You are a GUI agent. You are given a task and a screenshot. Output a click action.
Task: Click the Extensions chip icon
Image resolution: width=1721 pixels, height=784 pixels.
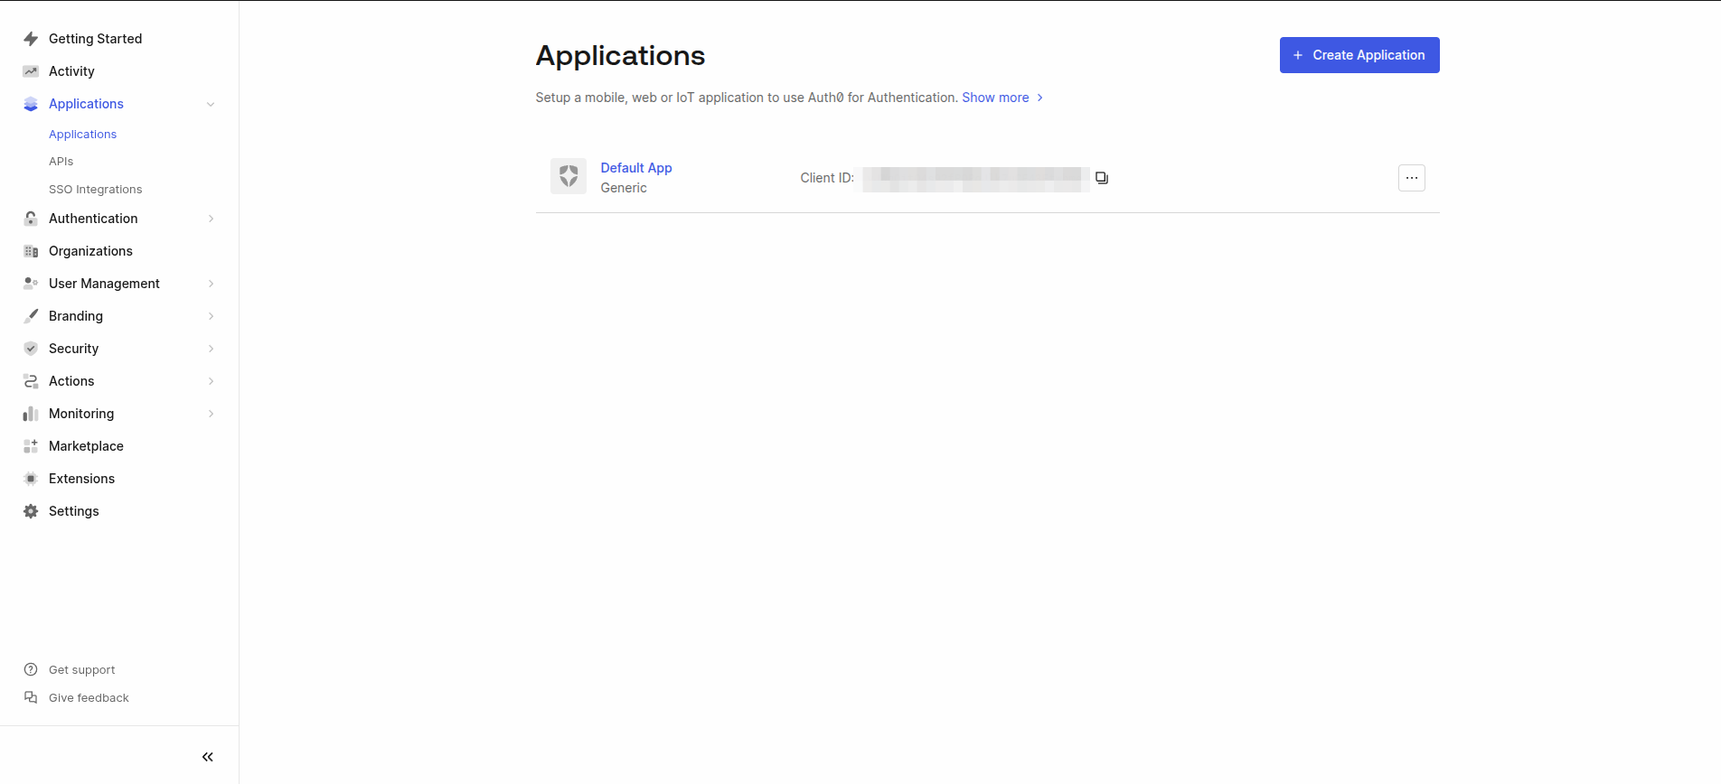click(31, 479)
